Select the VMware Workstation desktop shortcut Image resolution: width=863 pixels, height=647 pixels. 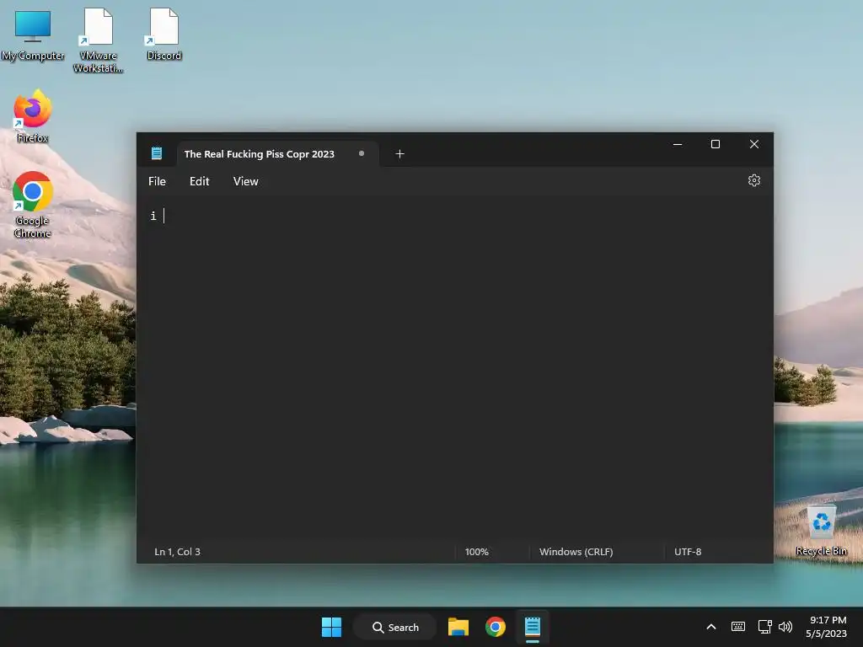coord(98,40)
